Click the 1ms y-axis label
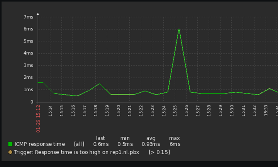The width and height of the screenshot is (278, 167). [x=28, y=90]
